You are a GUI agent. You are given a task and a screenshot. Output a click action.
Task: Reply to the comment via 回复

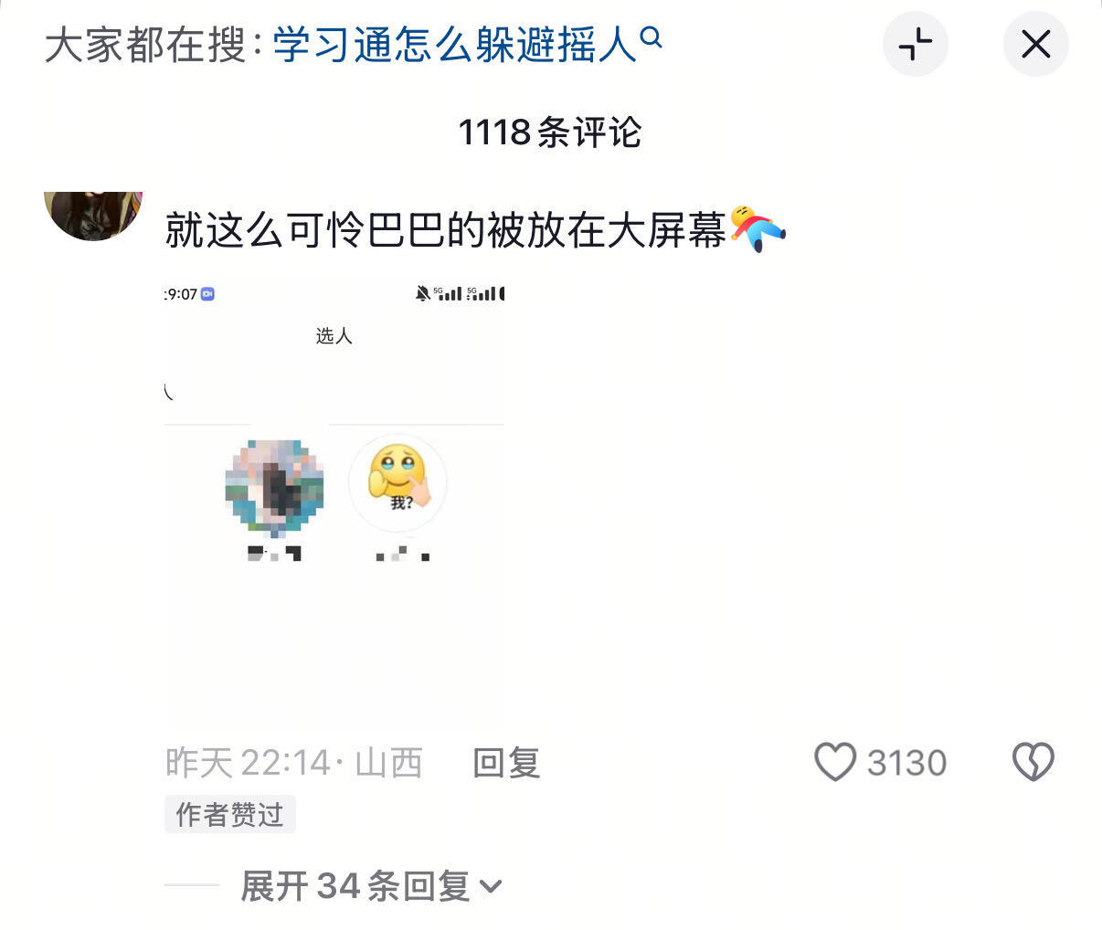coord(506,763)
